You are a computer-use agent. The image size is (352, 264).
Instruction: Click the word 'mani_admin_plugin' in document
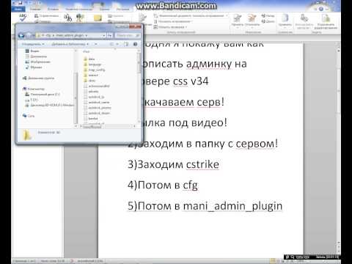coord(232,206)
